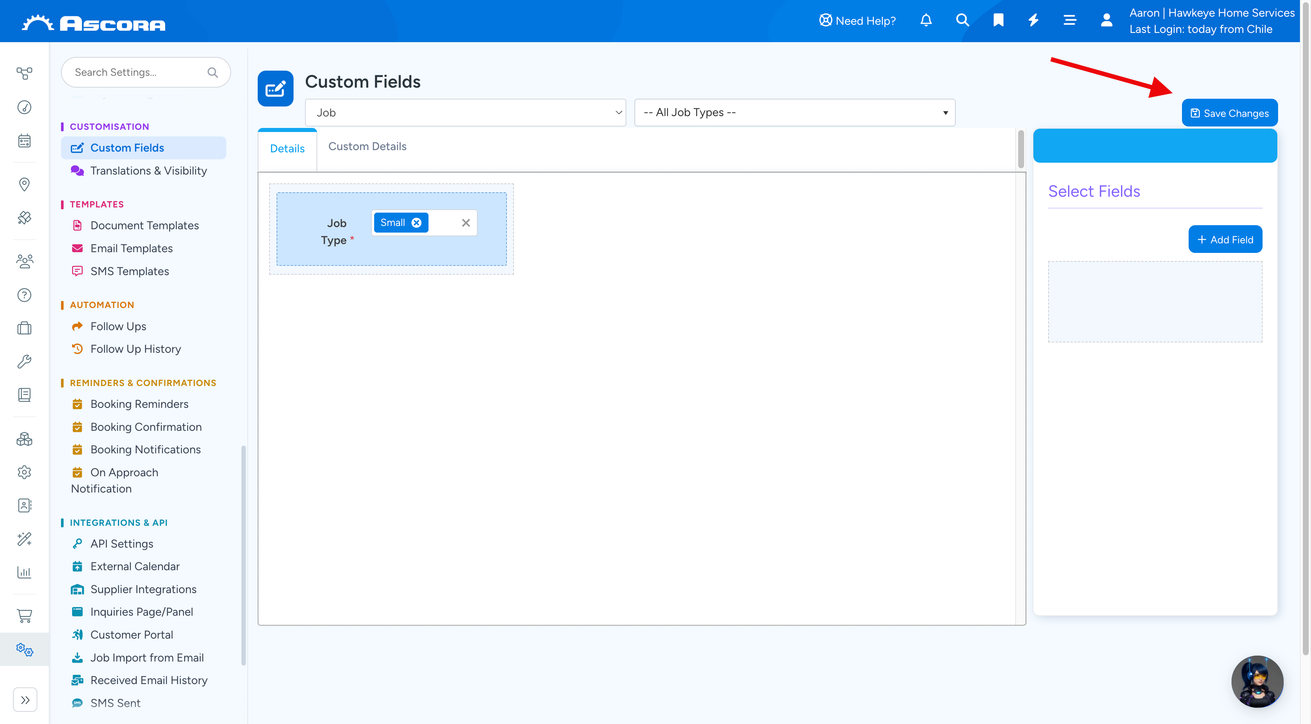Open the double gears settings sidebar icon
Screen dimensions: 1311x724
pos(24,650)
